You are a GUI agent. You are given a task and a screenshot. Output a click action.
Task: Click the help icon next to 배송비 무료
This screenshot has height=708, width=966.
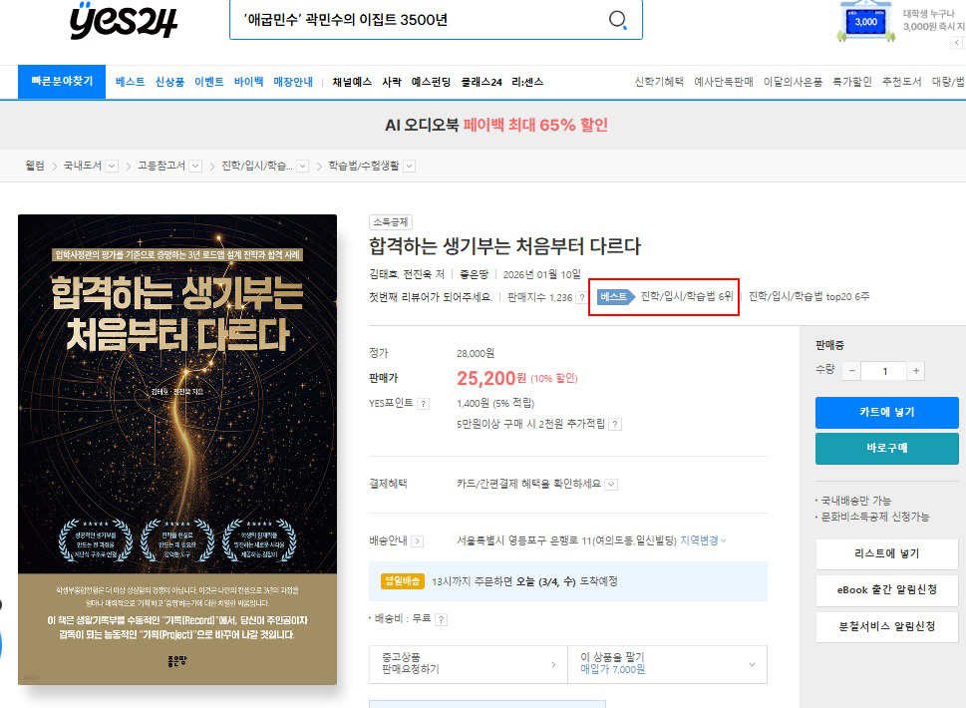pyautogui.click(x=441, y=619)
